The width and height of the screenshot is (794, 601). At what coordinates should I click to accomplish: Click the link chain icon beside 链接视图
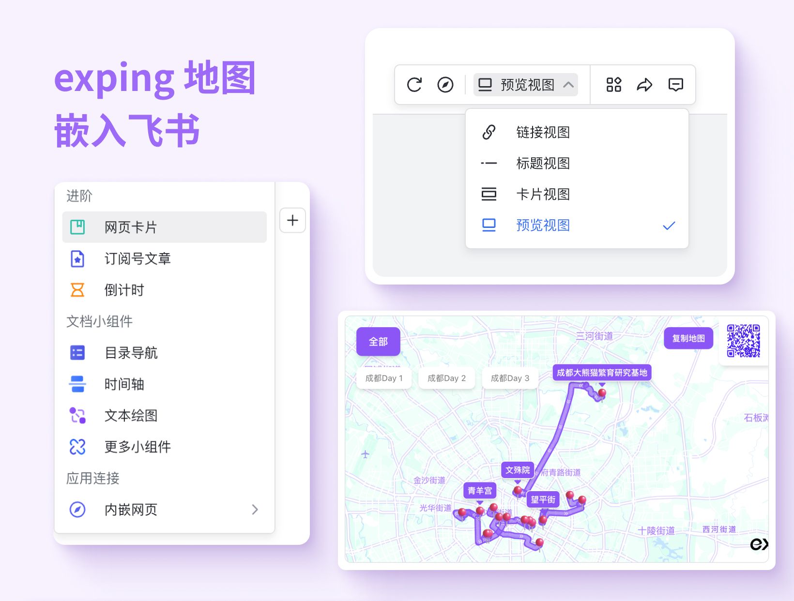489,132
